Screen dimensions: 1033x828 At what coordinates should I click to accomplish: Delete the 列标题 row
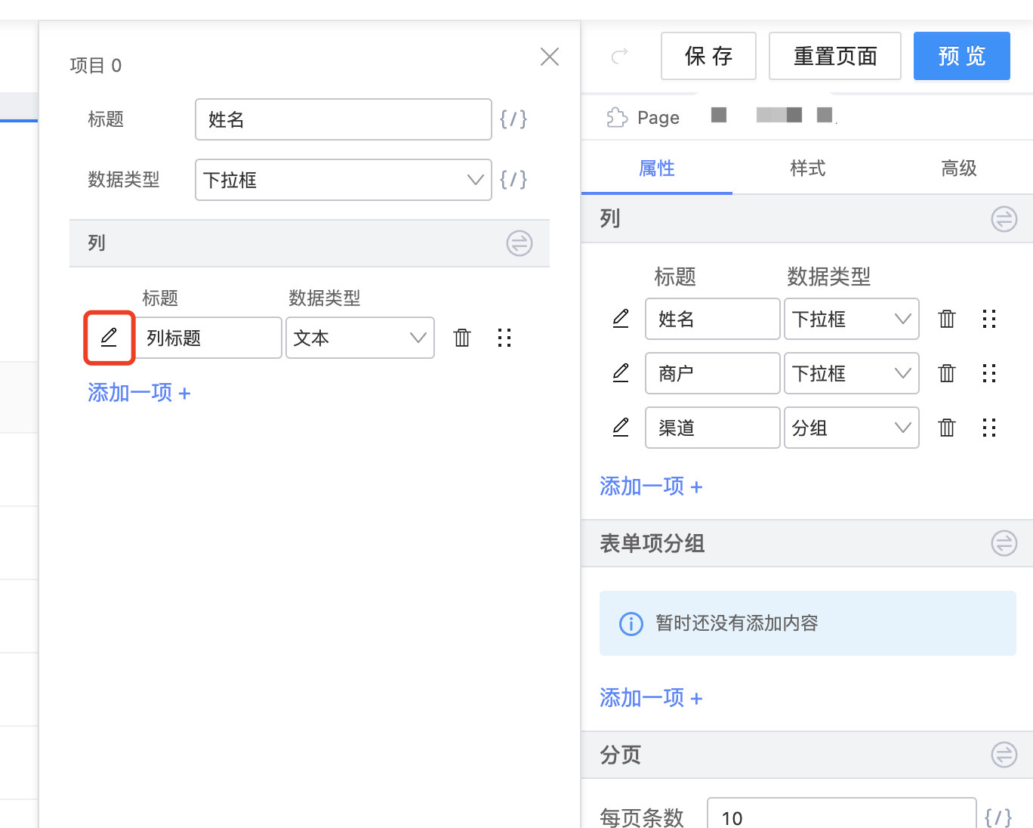click(462, 338)
